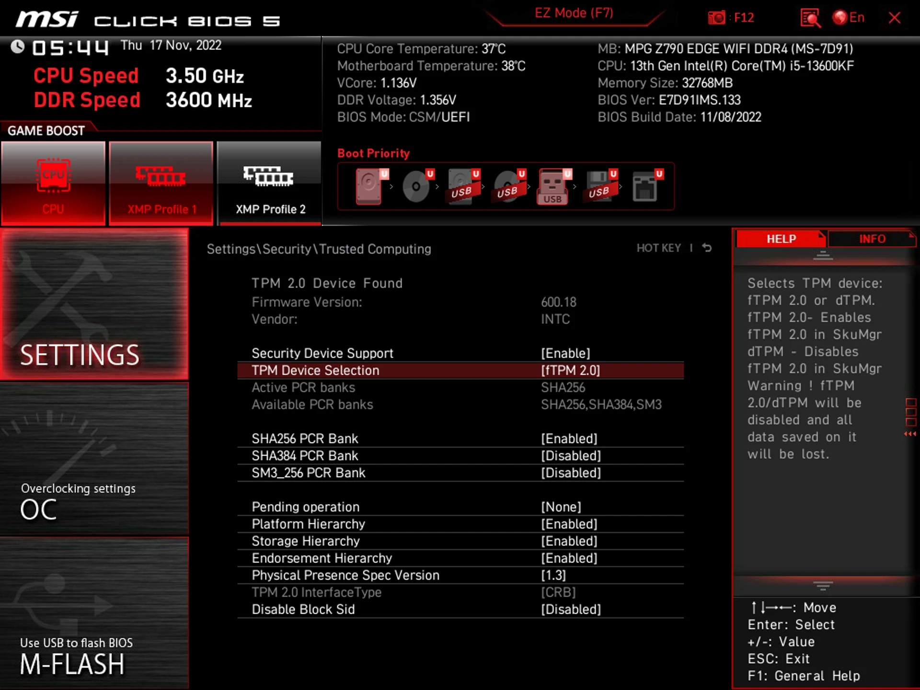Click the MSI Click BIOS 5 logo
Image resolution: width=920 pixels, height=690 pixels.
148,20
